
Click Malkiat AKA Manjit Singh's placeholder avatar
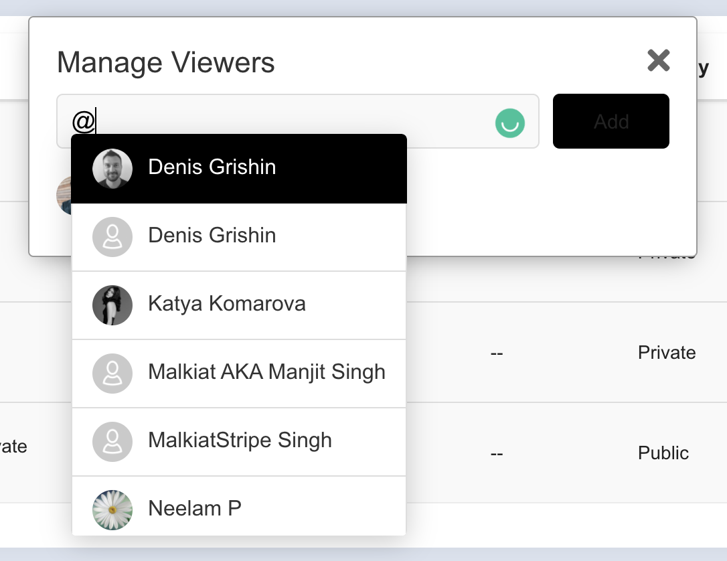click(112, 373)
